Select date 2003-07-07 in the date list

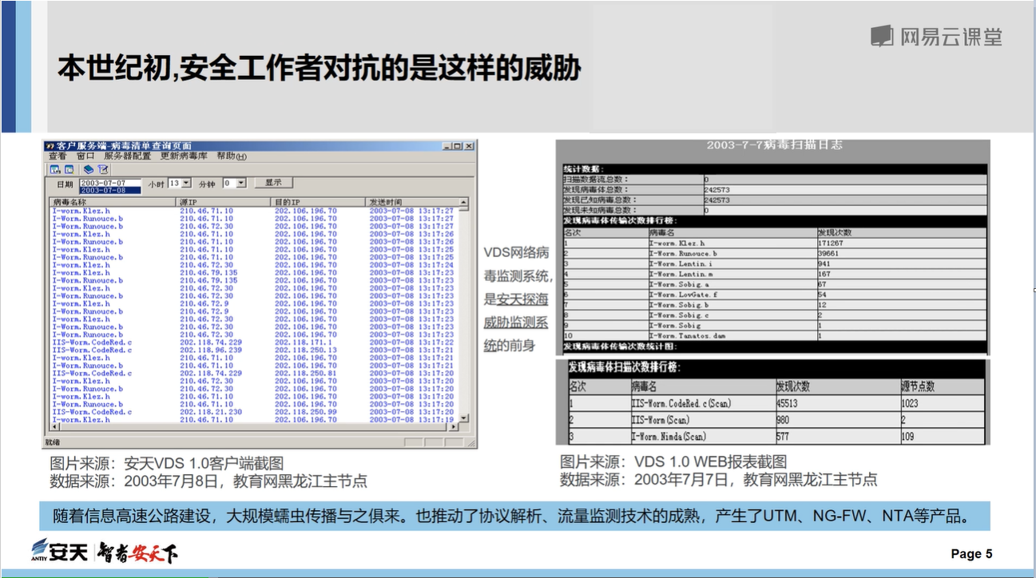pyautogui.click(x=103, y=183)
